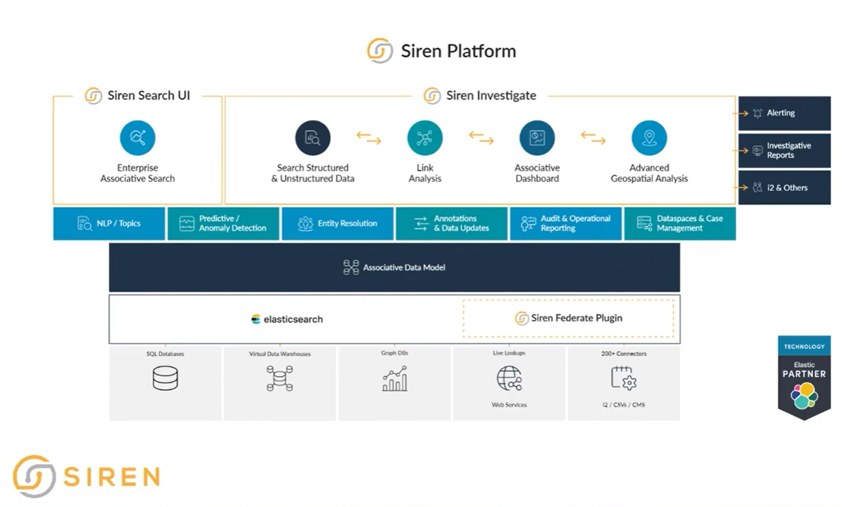Select the Associative Dashboard icon

pyautogui.click(x=537, y=137)
